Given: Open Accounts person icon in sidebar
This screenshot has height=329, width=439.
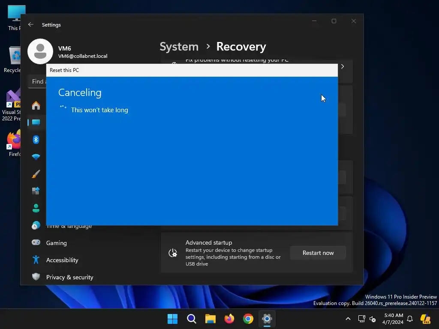Looking at the screenshot, I should [36, 208].
